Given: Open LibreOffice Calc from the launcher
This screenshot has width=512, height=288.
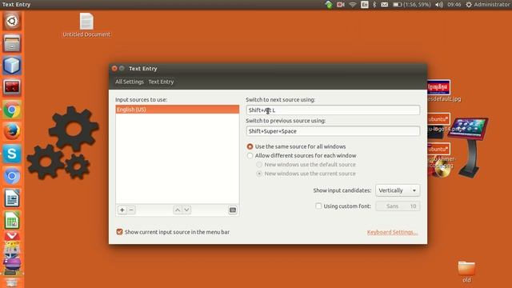Looking at the screenshot, I should pyautogui.click(x=12, y=220).
